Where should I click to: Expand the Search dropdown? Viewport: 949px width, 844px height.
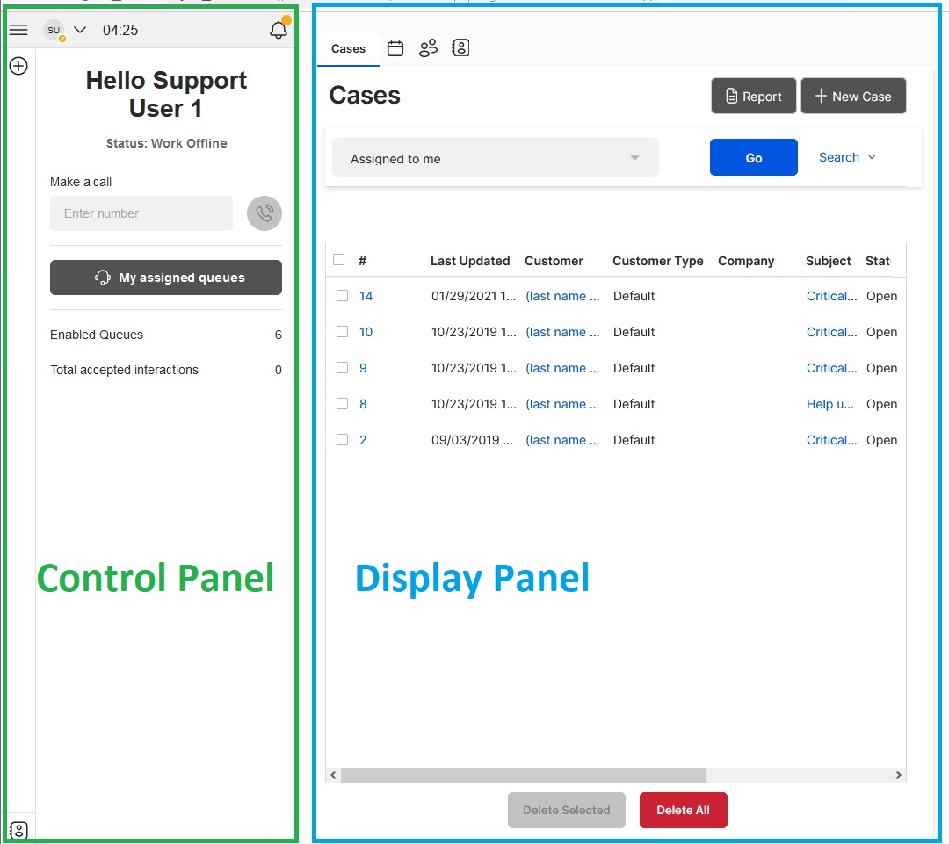click(847, 157)
